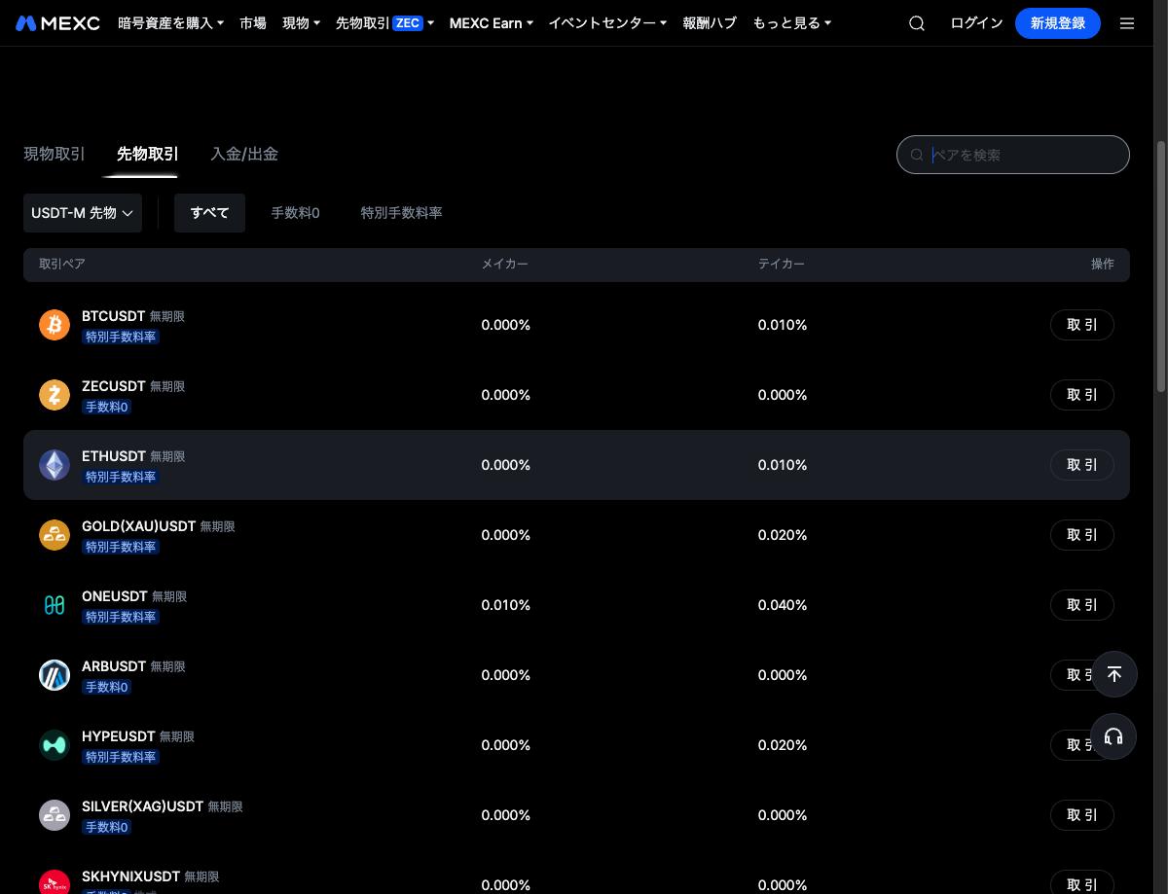The image size is (1168, 894).
Task: Expand the イベントセンター menu
Action: [x=607, y=22]
